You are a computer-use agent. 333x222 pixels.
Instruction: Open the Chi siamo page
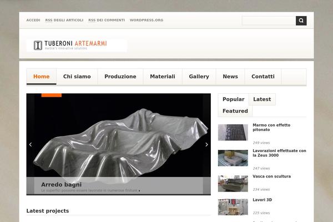coord(77,77)
